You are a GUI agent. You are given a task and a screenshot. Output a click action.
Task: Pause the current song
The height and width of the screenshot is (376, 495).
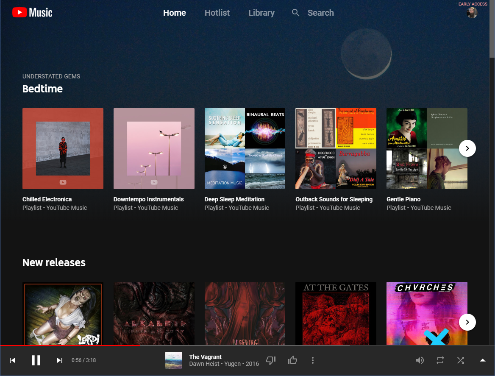36,360
